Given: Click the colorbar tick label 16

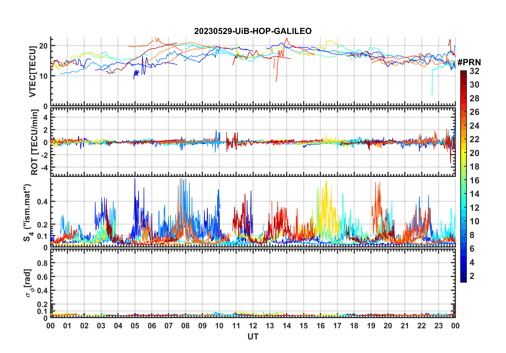Looking at the screenshot, I should 474,180.
